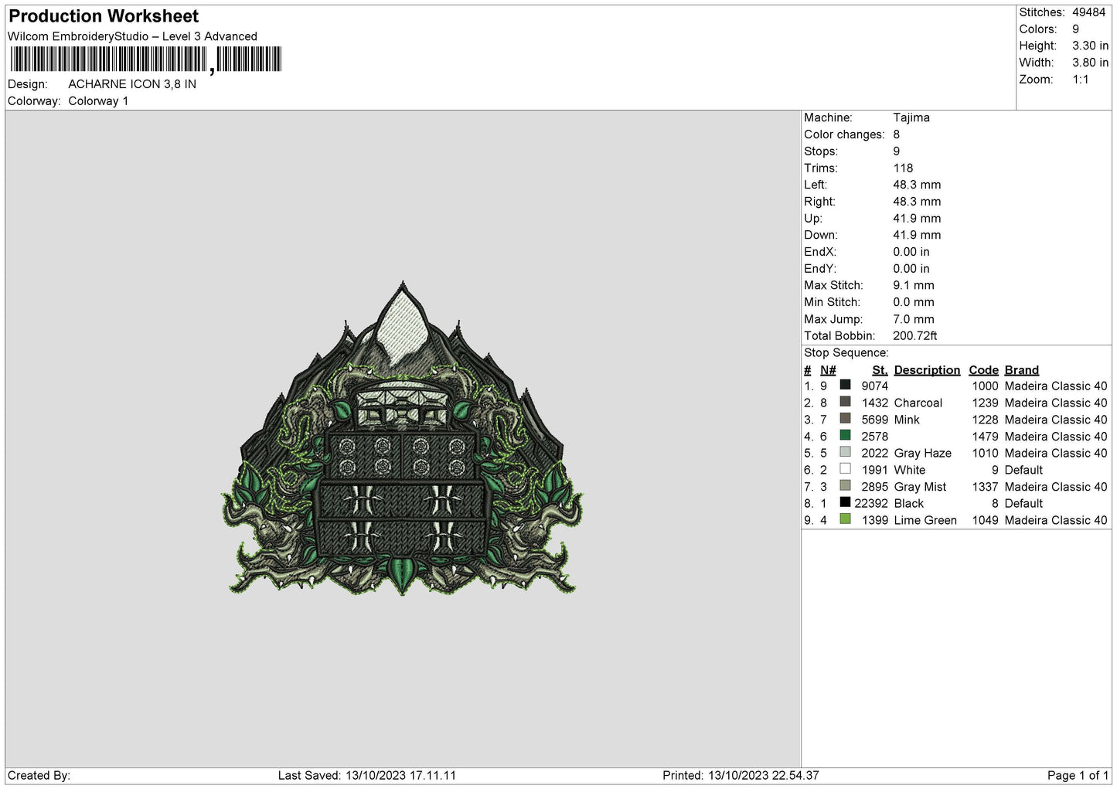Click thread code 1049
The width and height of the screenshot is (1117, 789).
point(985,520)
